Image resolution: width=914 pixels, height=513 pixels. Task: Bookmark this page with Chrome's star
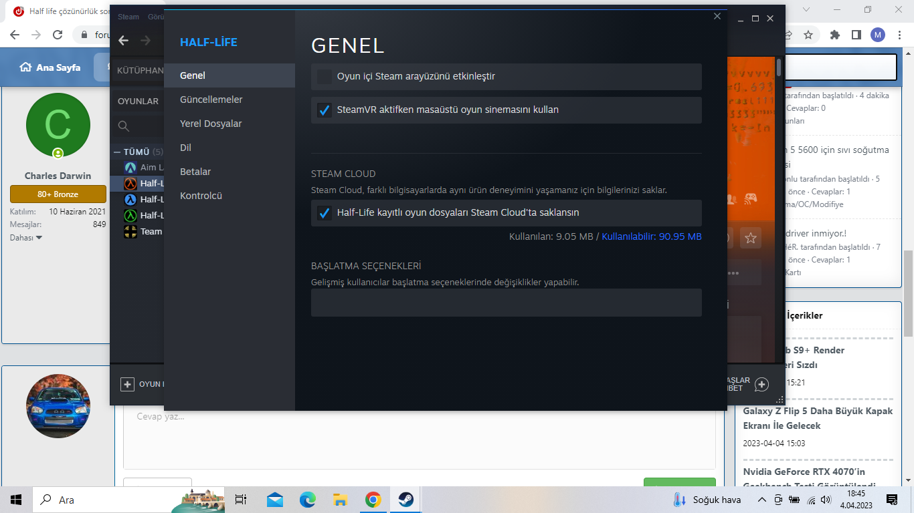(808, 35)
